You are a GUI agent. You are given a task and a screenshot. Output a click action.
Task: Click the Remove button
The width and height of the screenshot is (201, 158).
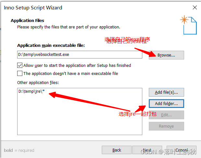[x=166, y=126]
